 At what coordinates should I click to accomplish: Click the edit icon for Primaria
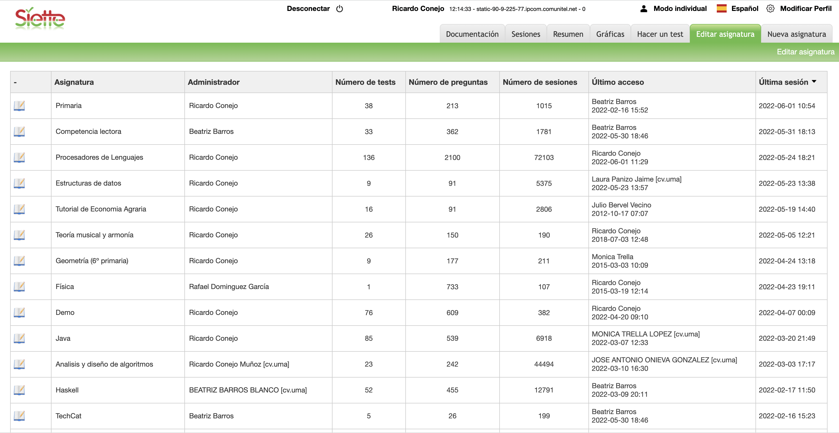click(19, 106)
